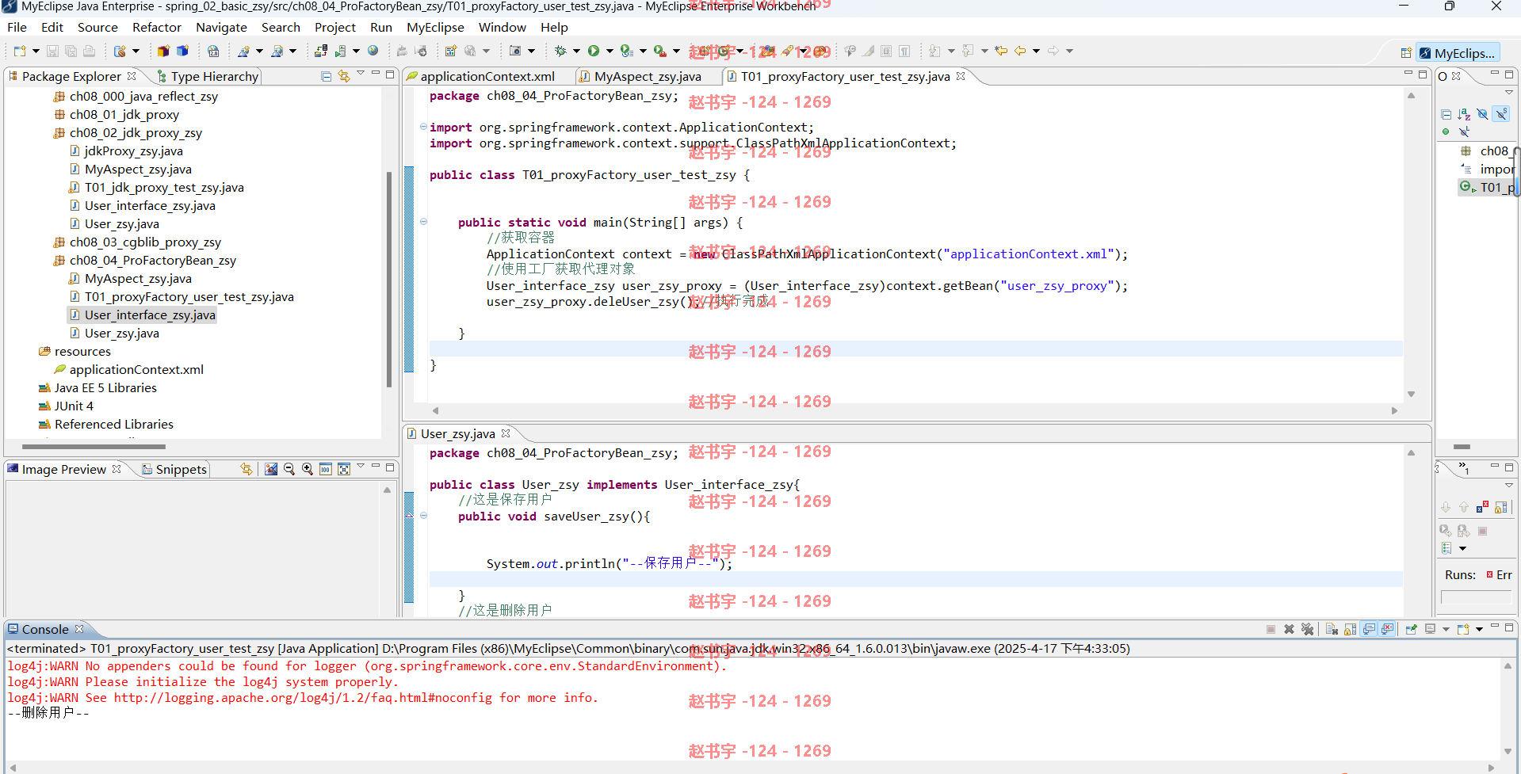Open the New dropdown arrow
Screen dimensions: 1521x774
(x=36, y=51)
